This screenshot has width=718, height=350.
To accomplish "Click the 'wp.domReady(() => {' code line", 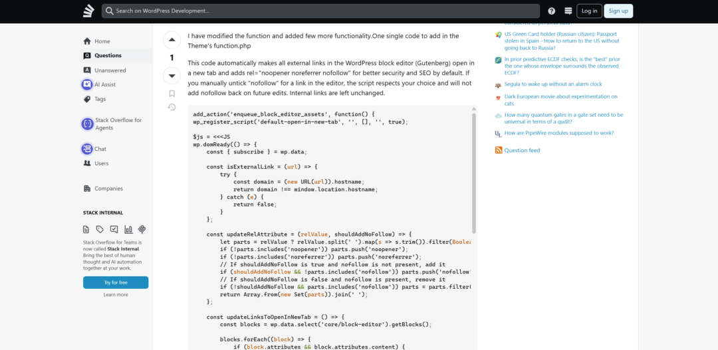I will (x=225, y=144).
